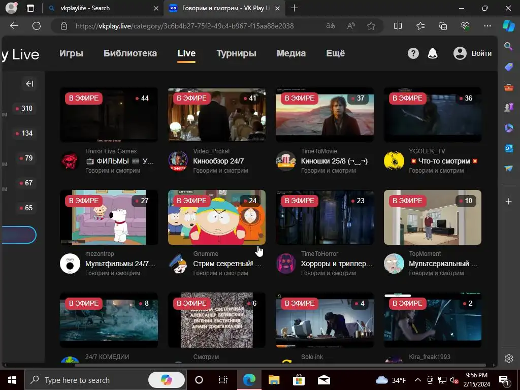Open the Что-то смотрим stream title
520x390 pixels.
point(444,161)
